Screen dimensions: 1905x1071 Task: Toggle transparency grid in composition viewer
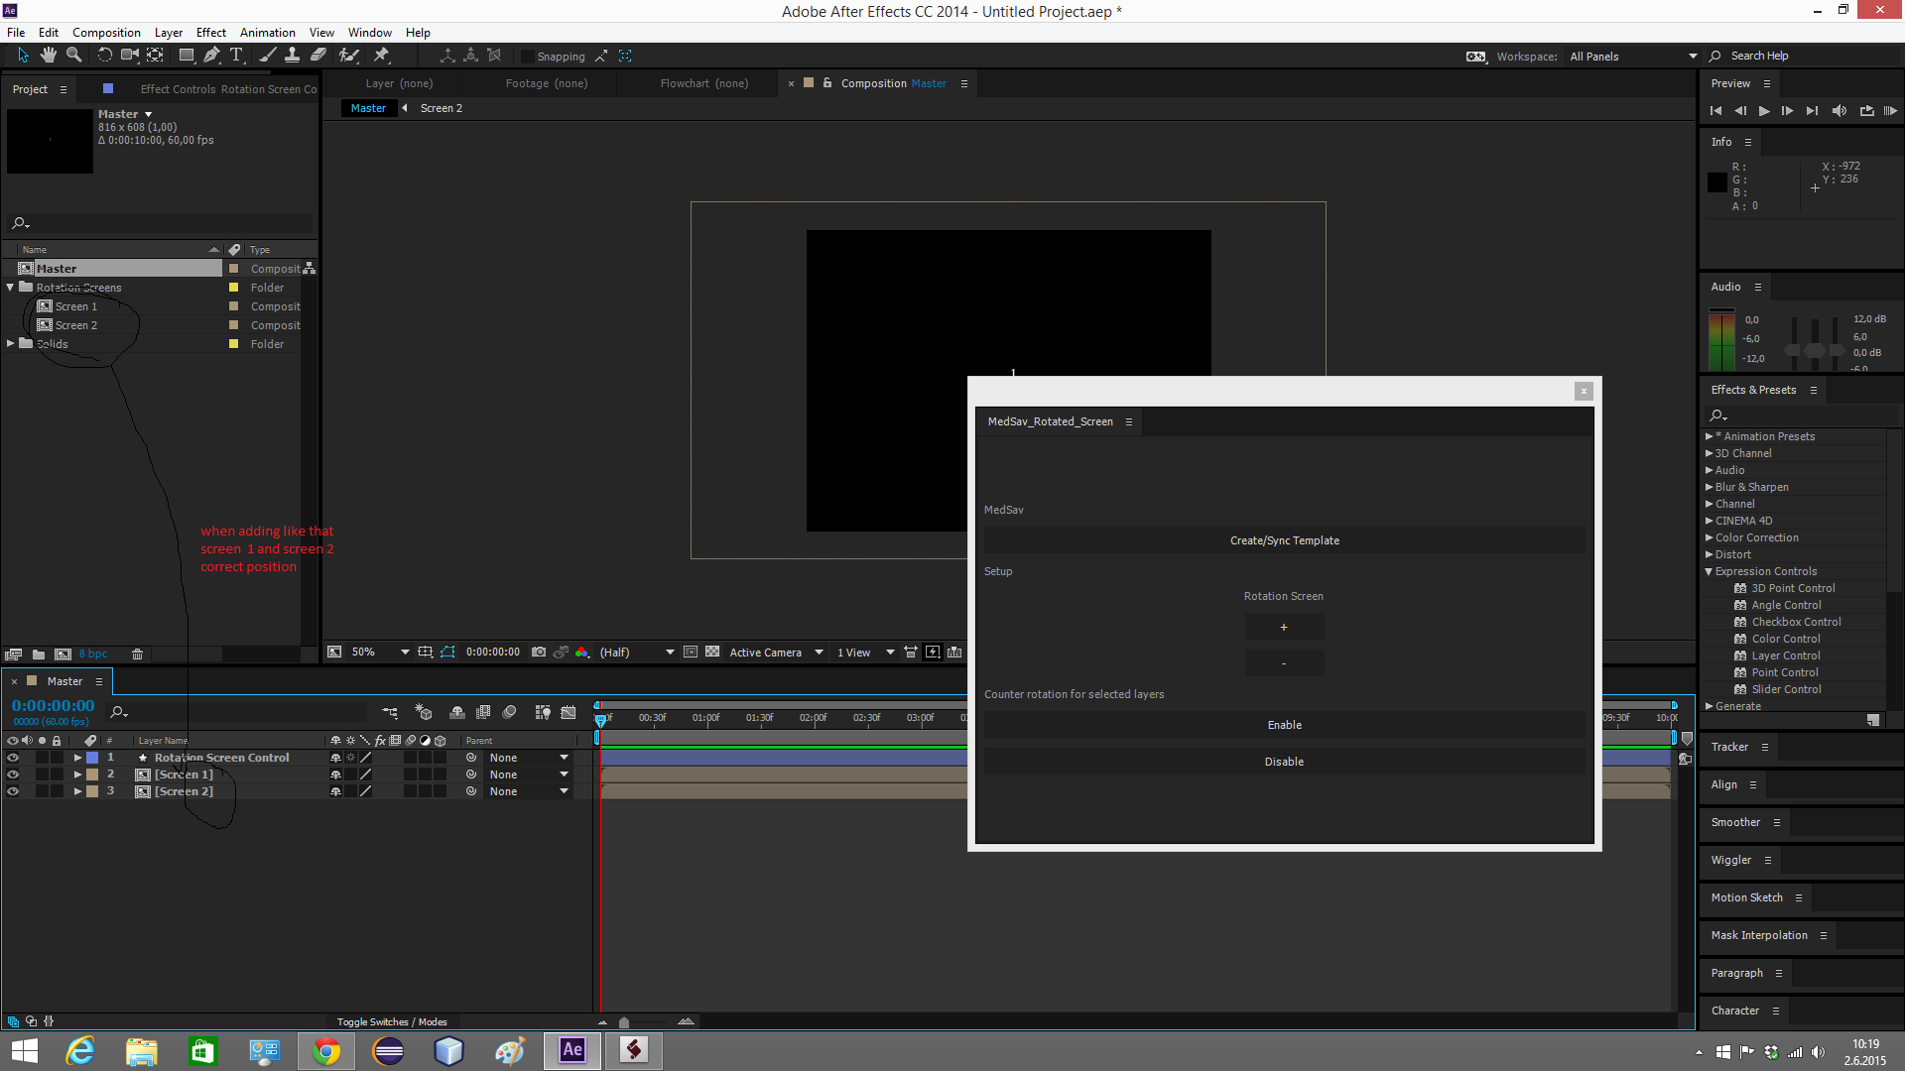point(712,653)
